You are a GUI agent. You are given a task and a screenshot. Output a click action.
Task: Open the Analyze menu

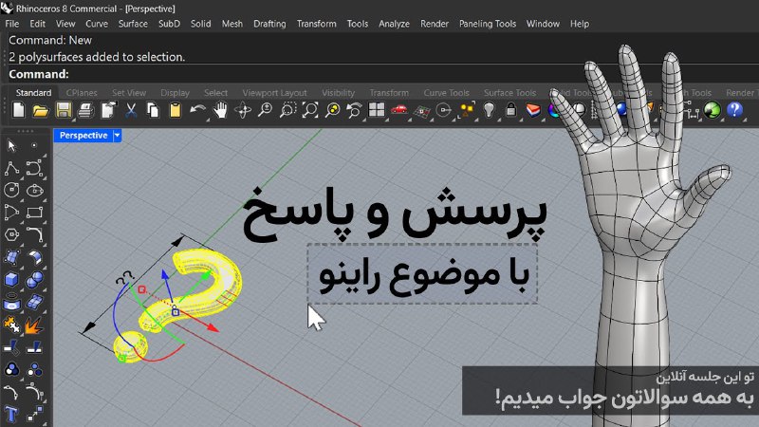tap(394, 24)
